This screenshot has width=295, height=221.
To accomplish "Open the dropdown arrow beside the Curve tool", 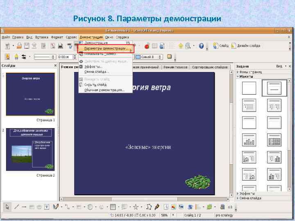I will coord(61,207).
